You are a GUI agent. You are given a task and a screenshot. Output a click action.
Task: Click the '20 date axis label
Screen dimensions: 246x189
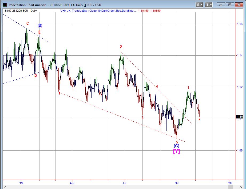[x=230, y=183]
